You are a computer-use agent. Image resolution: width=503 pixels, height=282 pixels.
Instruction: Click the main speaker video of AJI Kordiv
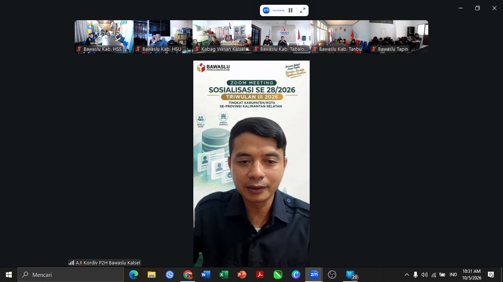tap(251, 164)
